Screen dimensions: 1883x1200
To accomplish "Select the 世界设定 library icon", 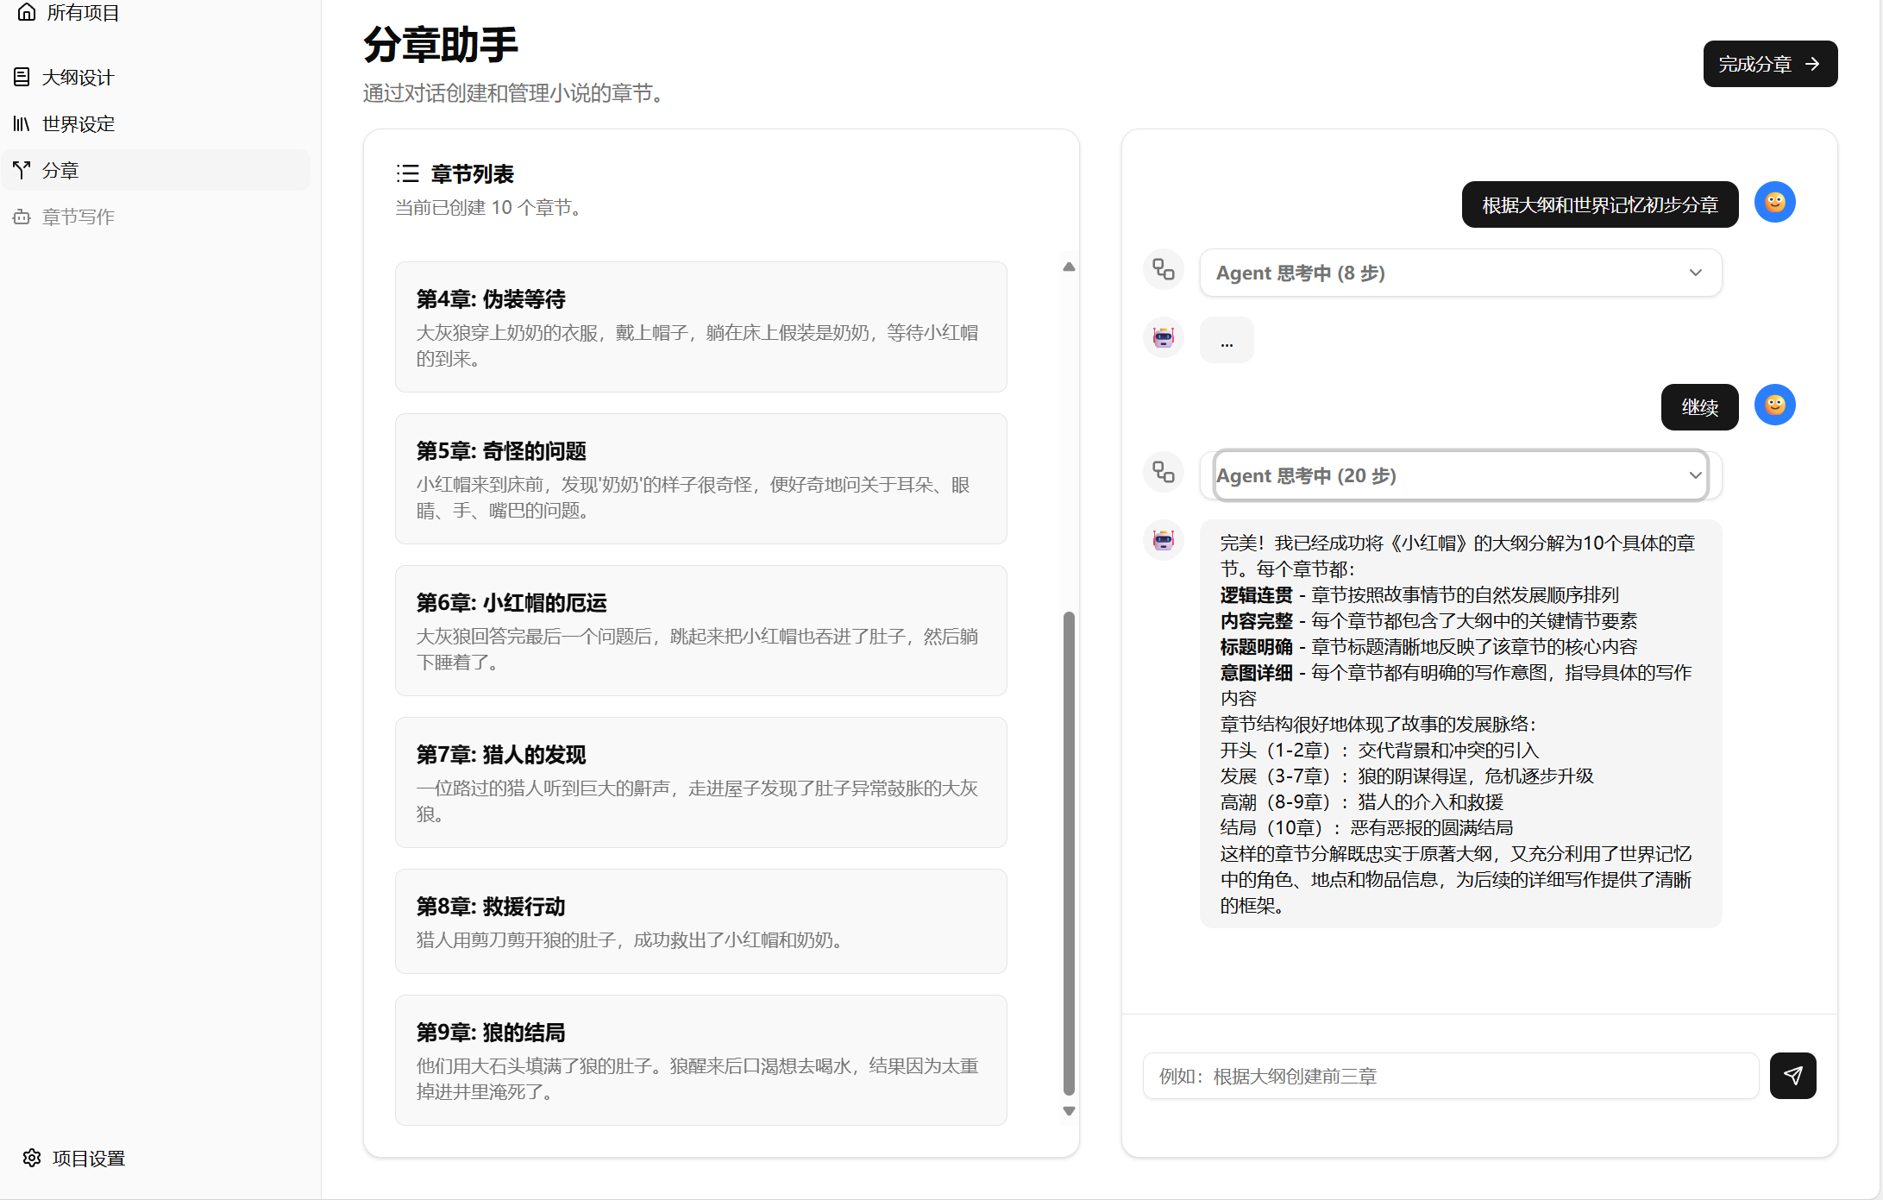I will point(22,124).
